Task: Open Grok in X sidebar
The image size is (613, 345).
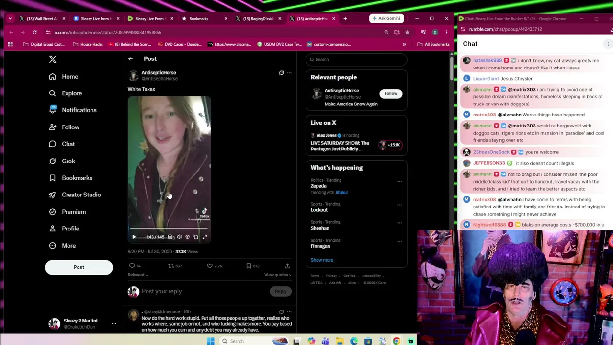Action: [62, 161]
